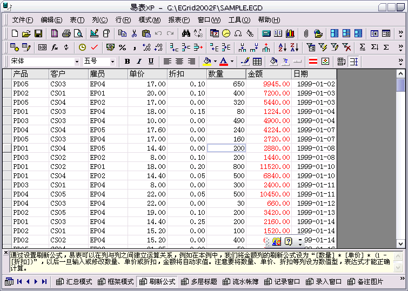Open the 报表(P) menu
Image resolution: width=408 pixels, height=291 pixels.
pos(179,20)
